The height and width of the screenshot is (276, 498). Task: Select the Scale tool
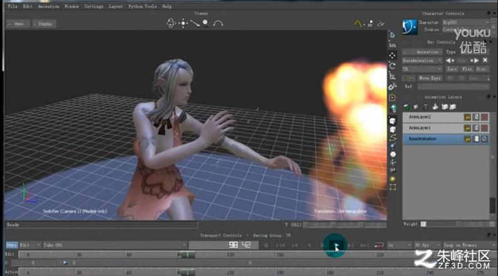point(392,76)
